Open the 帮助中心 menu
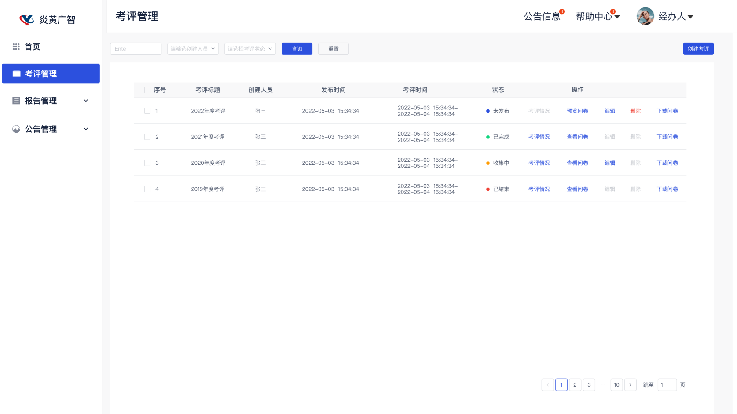This screenshot has height=414, width=737. (x=598, y=17)
